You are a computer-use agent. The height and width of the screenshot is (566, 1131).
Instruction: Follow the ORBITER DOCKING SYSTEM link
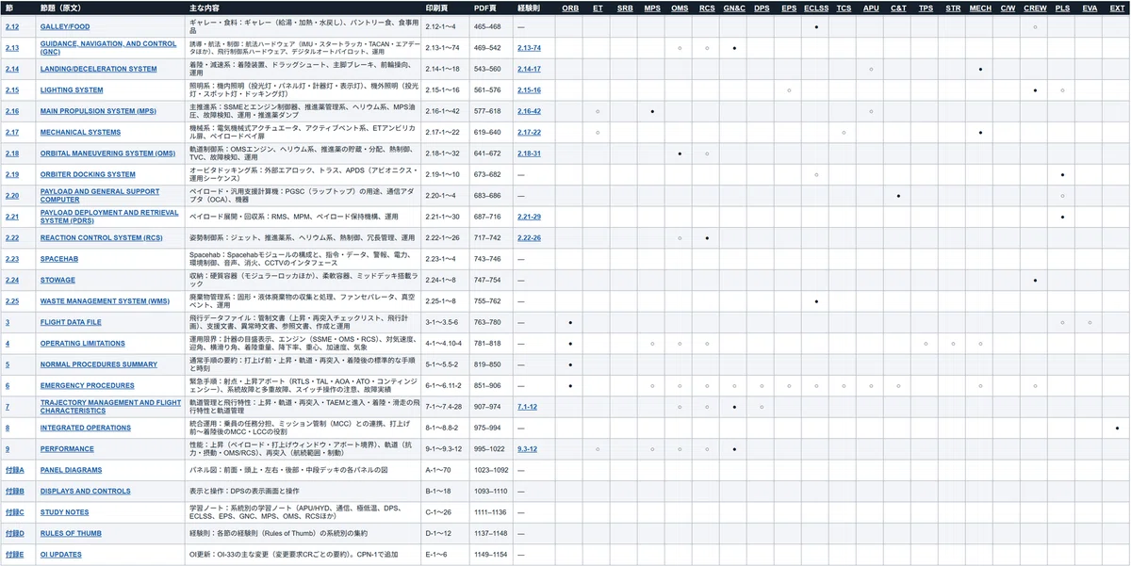[x=88, y=175]
